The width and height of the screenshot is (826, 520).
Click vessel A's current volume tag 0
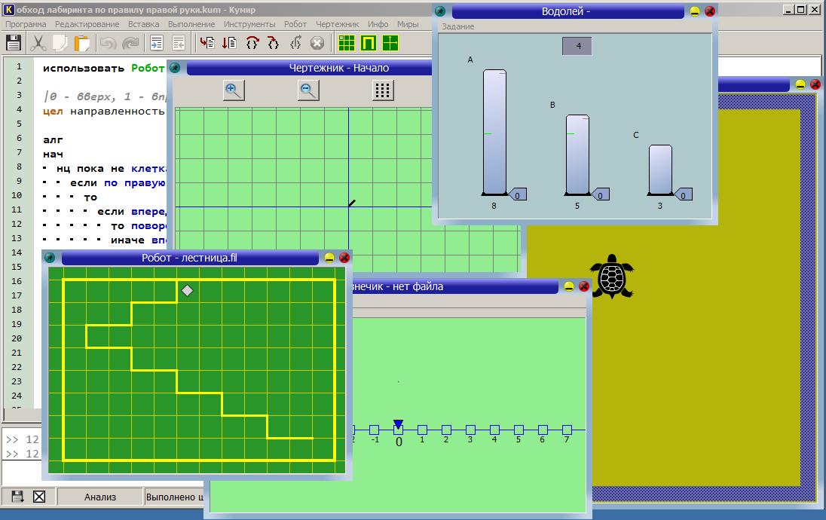point(517,195)
